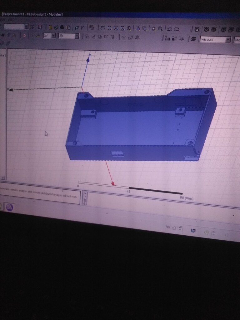The image size is (240, 320).
Task: Click the zoom magnifier icon next to rotate tools
Action: tap(129, 28)
